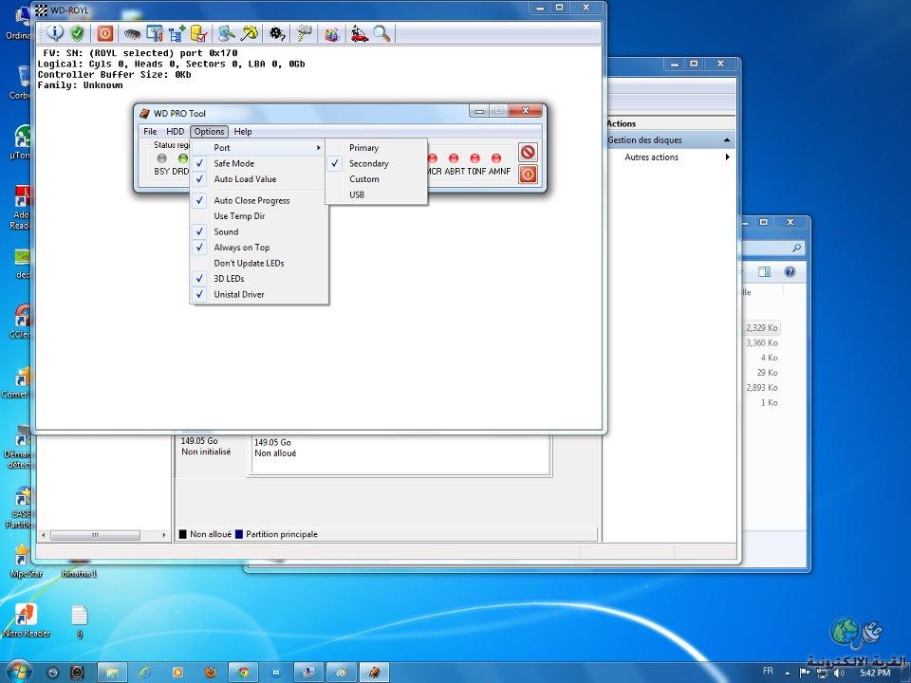Screen dimensions: 911x683
Task: Click the 2,893 Ko file size entry
Action: tap(762, 388)
